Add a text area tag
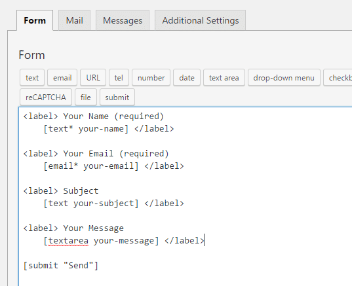The width and height of the screenshot is (352, 286). 224,78
